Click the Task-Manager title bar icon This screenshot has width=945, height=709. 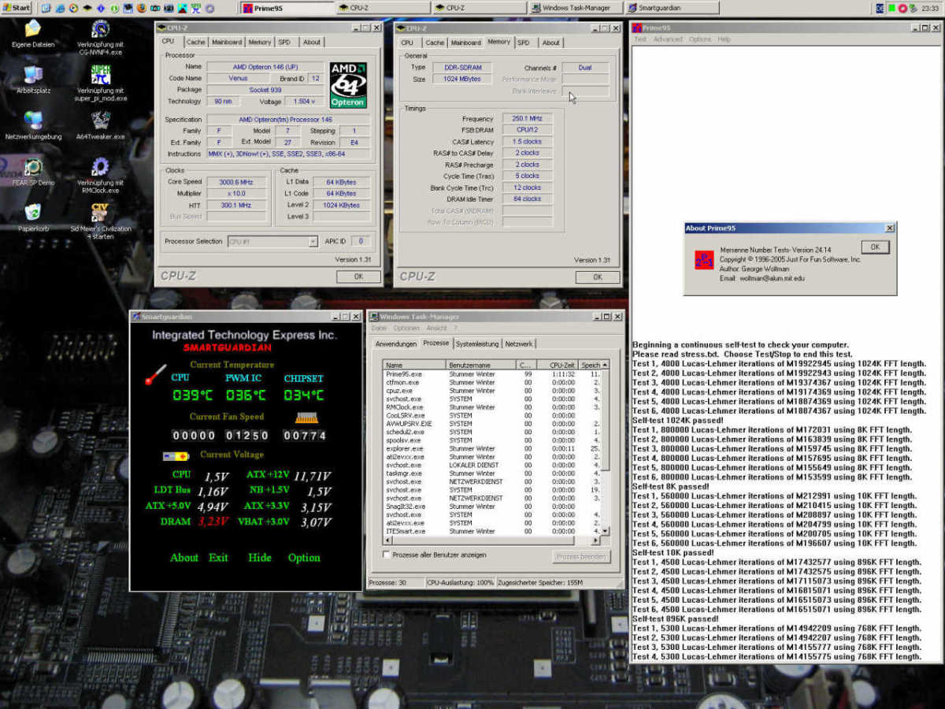point(374,316)
